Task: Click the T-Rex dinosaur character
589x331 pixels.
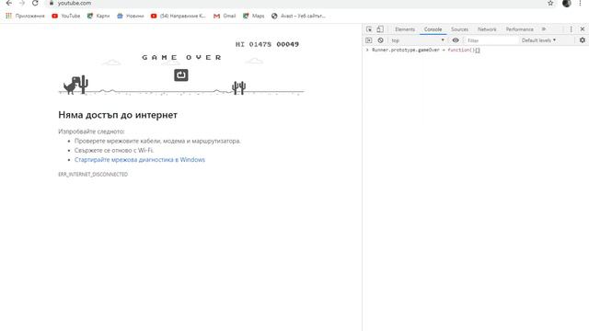Action: [x=71, y=86]
